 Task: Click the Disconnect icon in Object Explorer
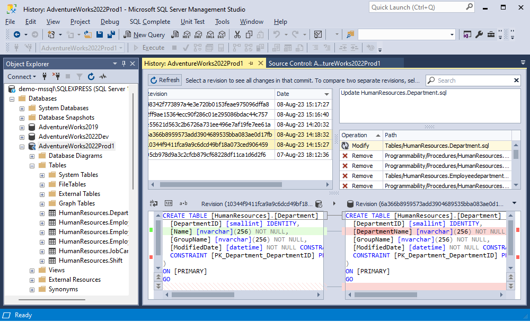[56, 77]
